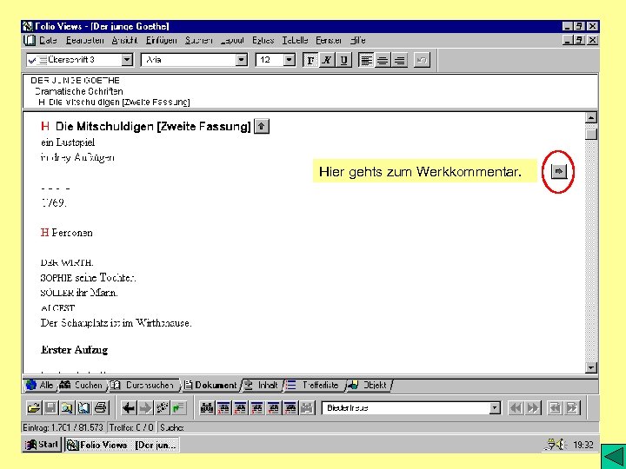This screenshot has height=469, width=626.
Task: Click the Eintrag status bar field
Action: [63, 427]
